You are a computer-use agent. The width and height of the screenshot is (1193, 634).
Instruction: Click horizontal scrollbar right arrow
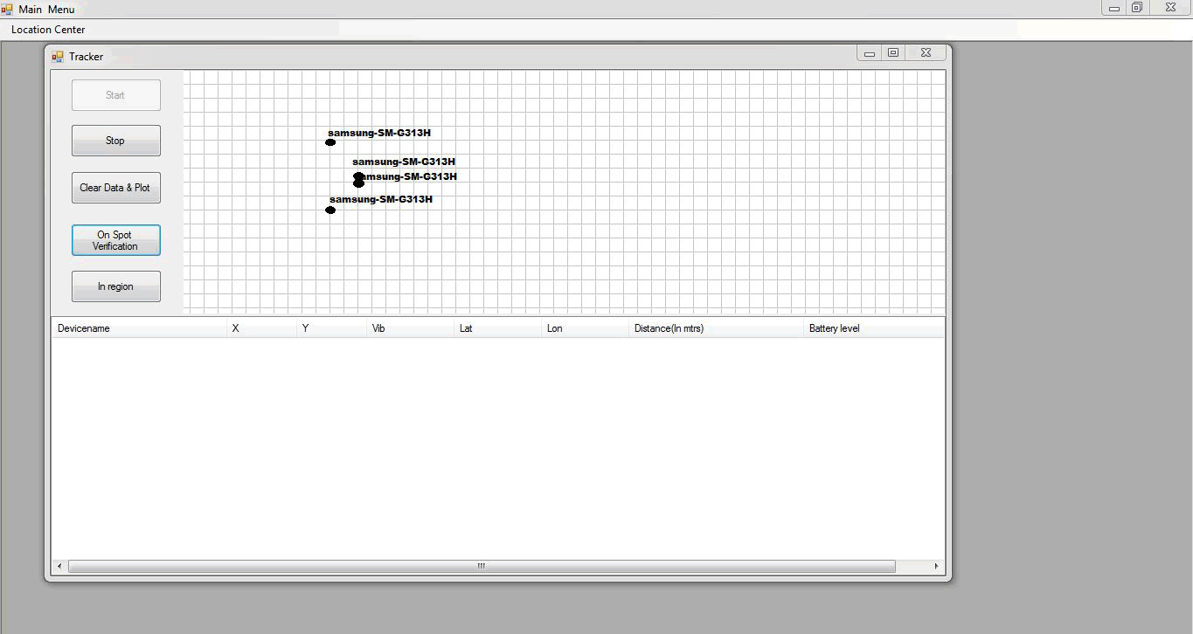click(936, 566)
